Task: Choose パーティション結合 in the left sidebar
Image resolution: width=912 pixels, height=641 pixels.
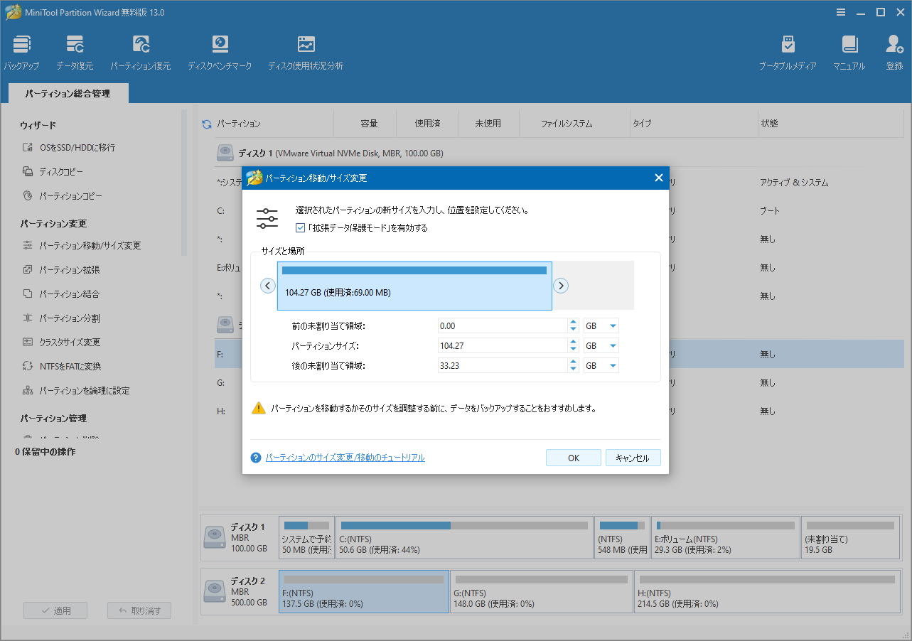Action: (69, 294)
